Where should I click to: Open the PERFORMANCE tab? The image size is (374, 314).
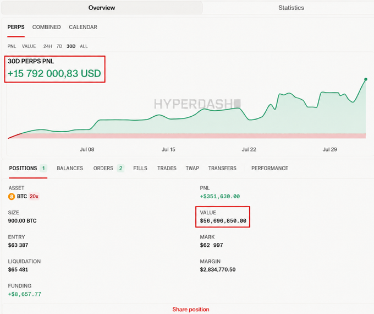pos(269,168)
